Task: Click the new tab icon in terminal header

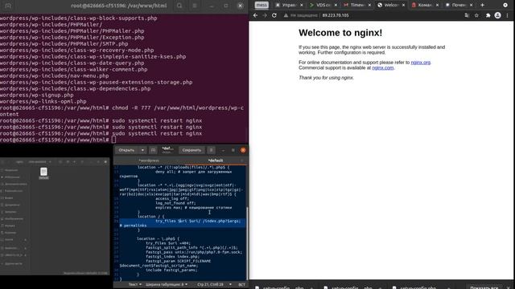Action: tap(8, 6)
